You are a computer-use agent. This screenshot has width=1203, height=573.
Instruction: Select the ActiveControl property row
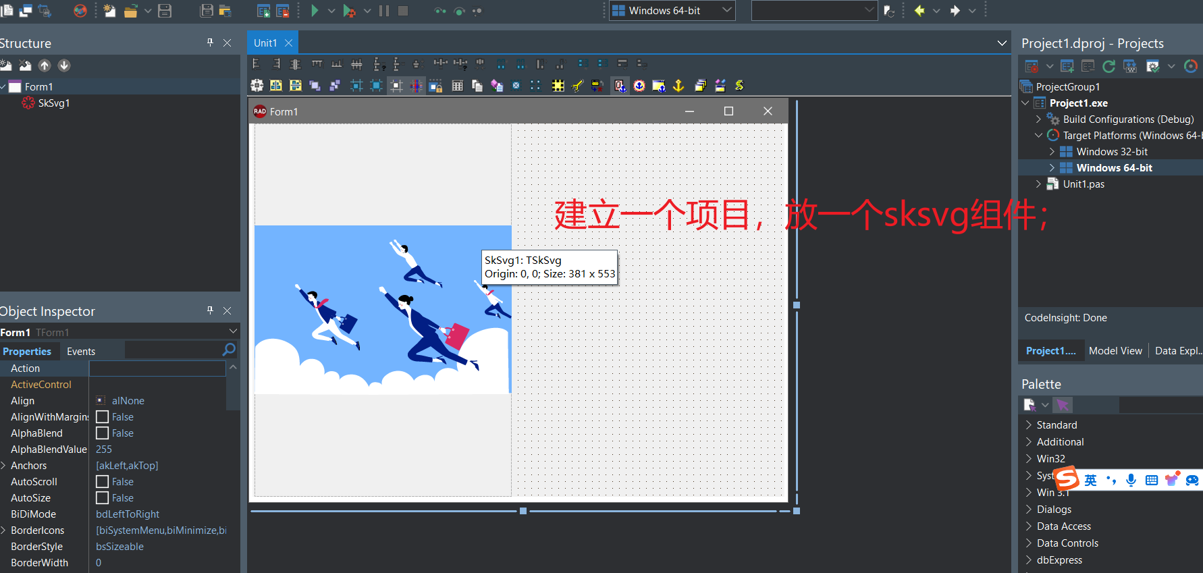[112, 385]
